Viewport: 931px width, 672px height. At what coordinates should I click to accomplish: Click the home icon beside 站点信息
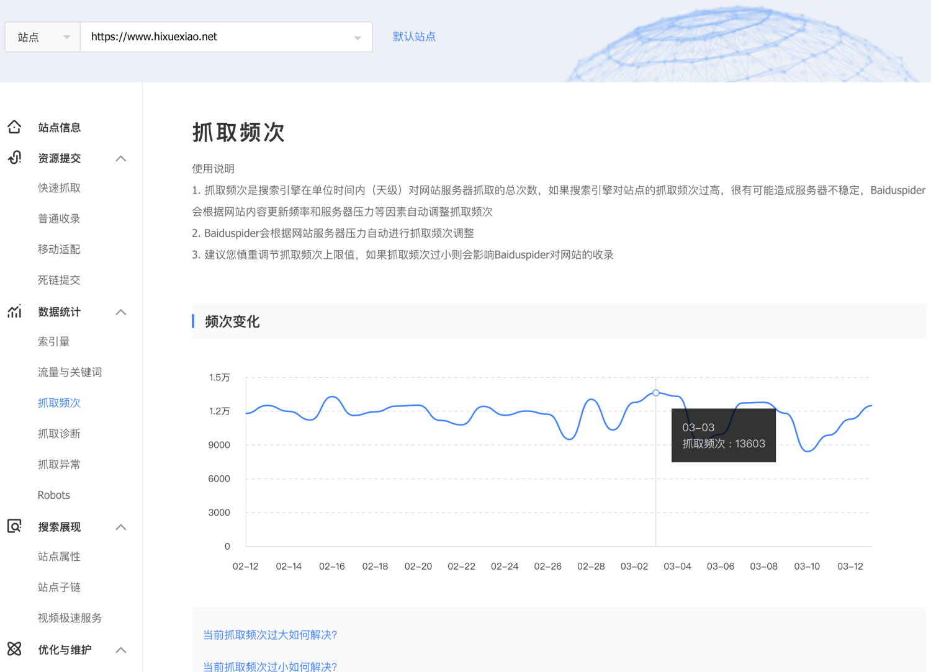point(14,127)
